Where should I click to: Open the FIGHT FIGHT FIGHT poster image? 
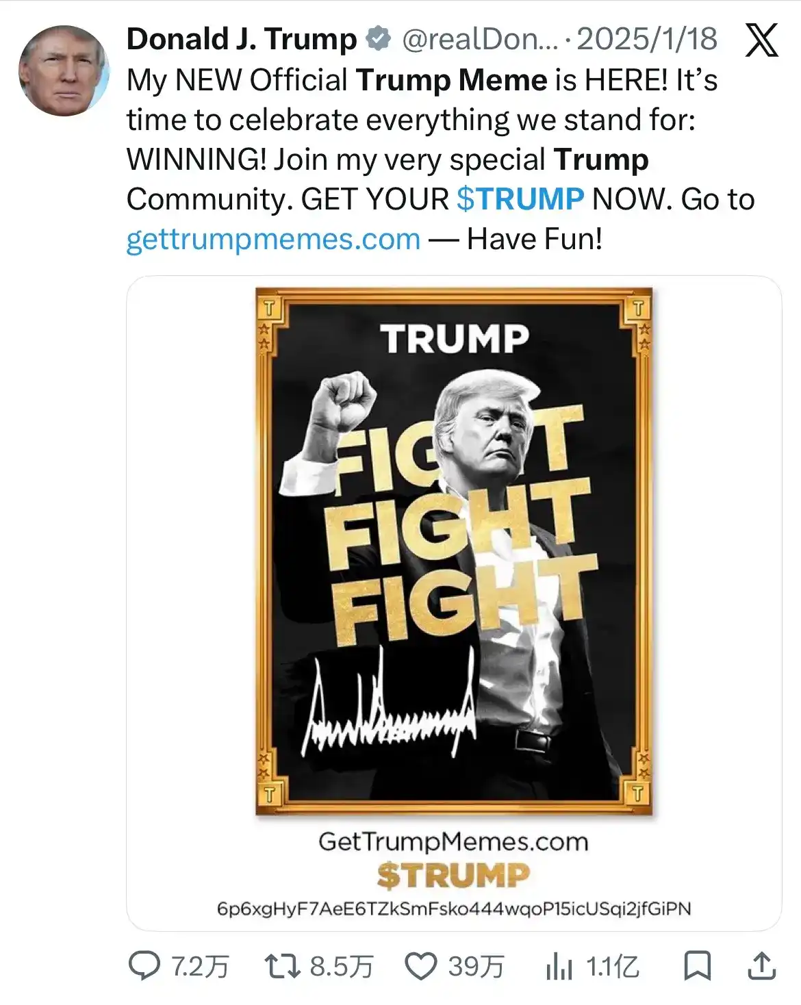454,551
